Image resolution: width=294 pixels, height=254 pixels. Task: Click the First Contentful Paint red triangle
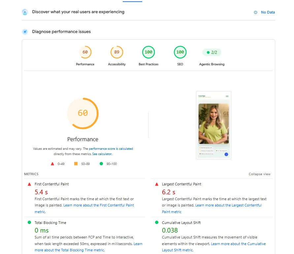point(29,184)
